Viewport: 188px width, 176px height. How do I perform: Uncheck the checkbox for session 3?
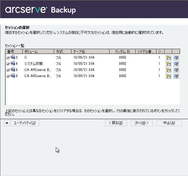coord(8,58)
